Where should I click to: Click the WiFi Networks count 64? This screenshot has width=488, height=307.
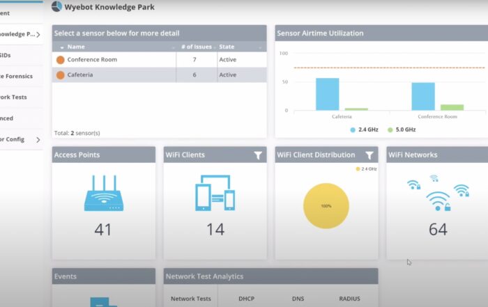click(x=438, y=230)
